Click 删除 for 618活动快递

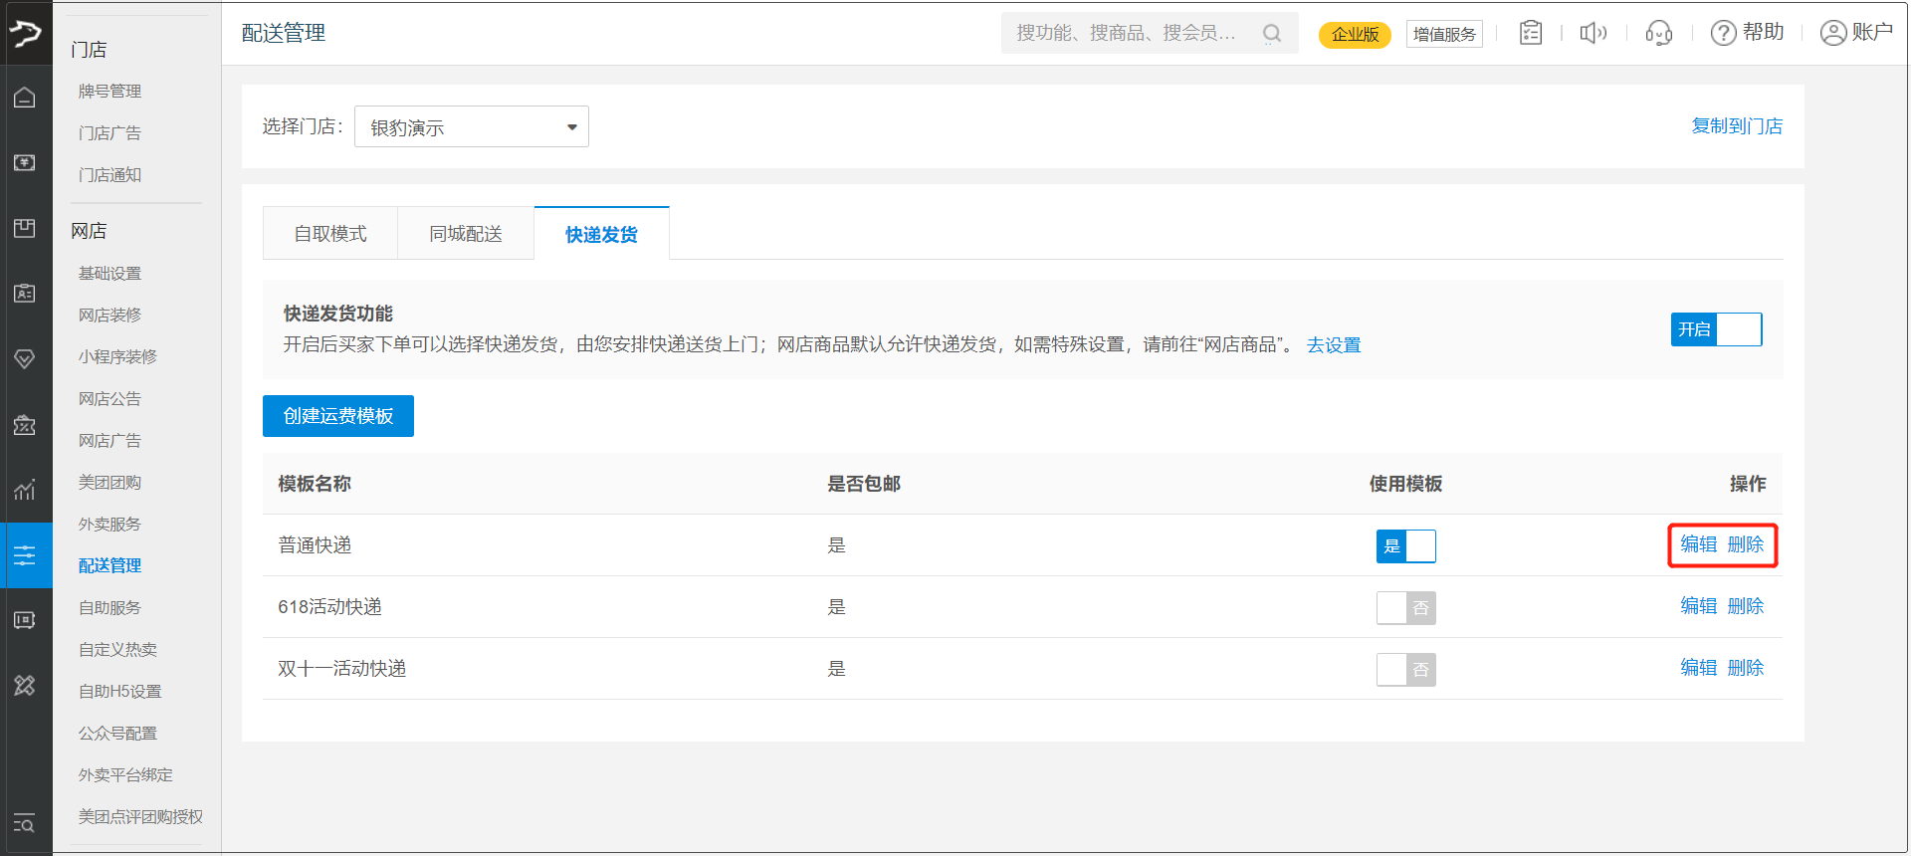click(x=1746, y=606)
